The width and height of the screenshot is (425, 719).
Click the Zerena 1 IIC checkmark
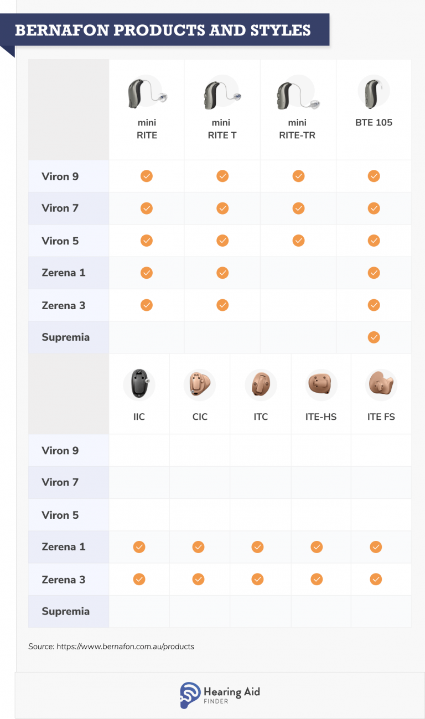tap(139, 547)
